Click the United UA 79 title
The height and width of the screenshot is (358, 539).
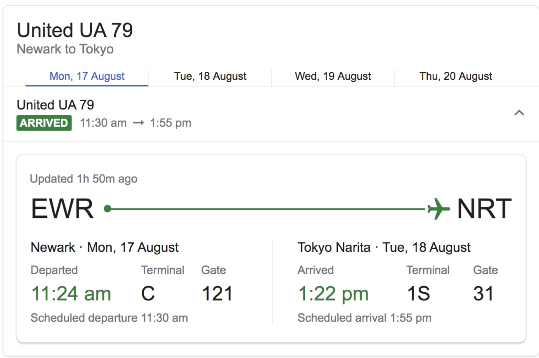coord(75,30)
